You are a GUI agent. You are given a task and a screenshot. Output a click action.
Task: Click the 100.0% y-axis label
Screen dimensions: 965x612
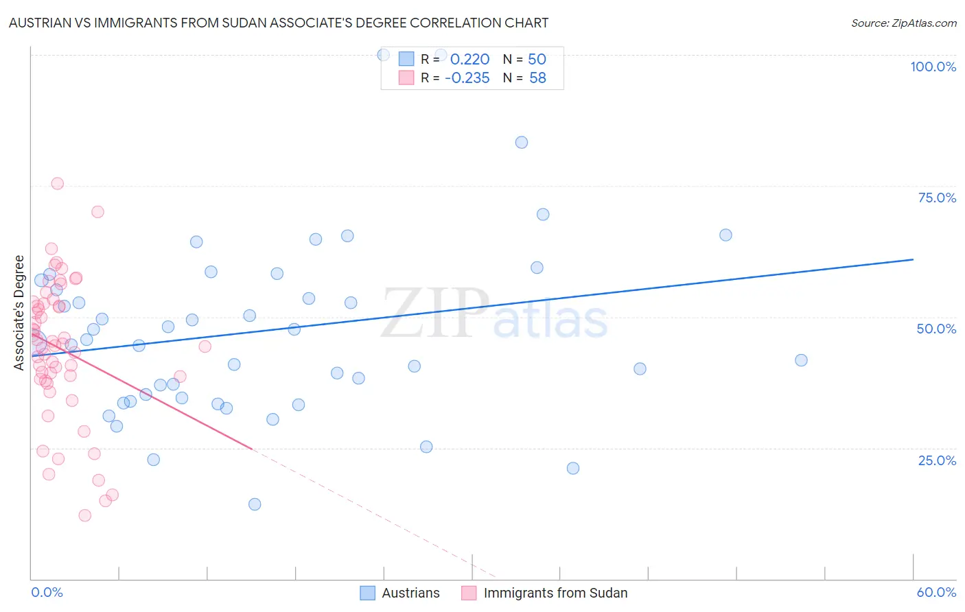pos(933,67)
